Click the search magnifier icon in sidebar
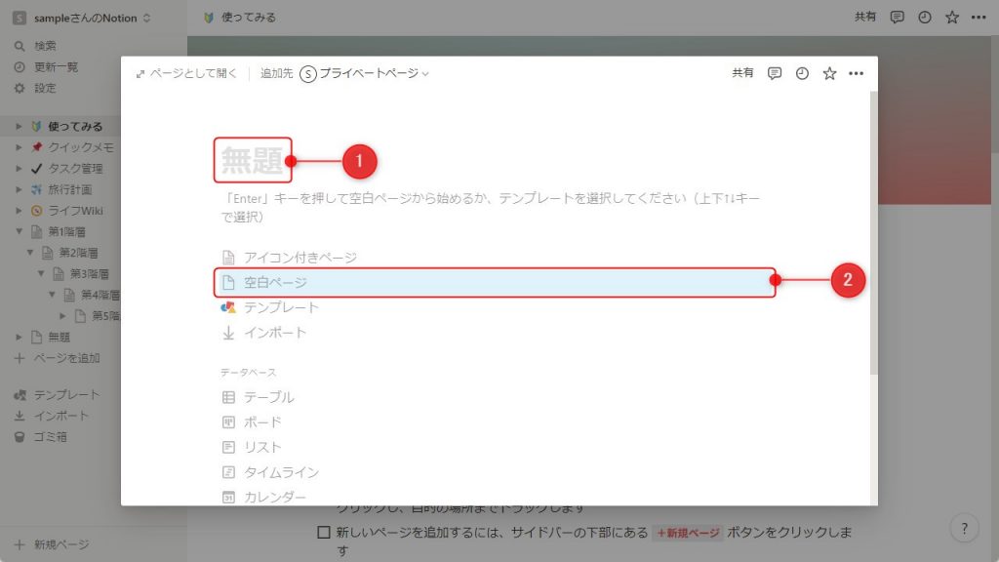 pos(20,46)
